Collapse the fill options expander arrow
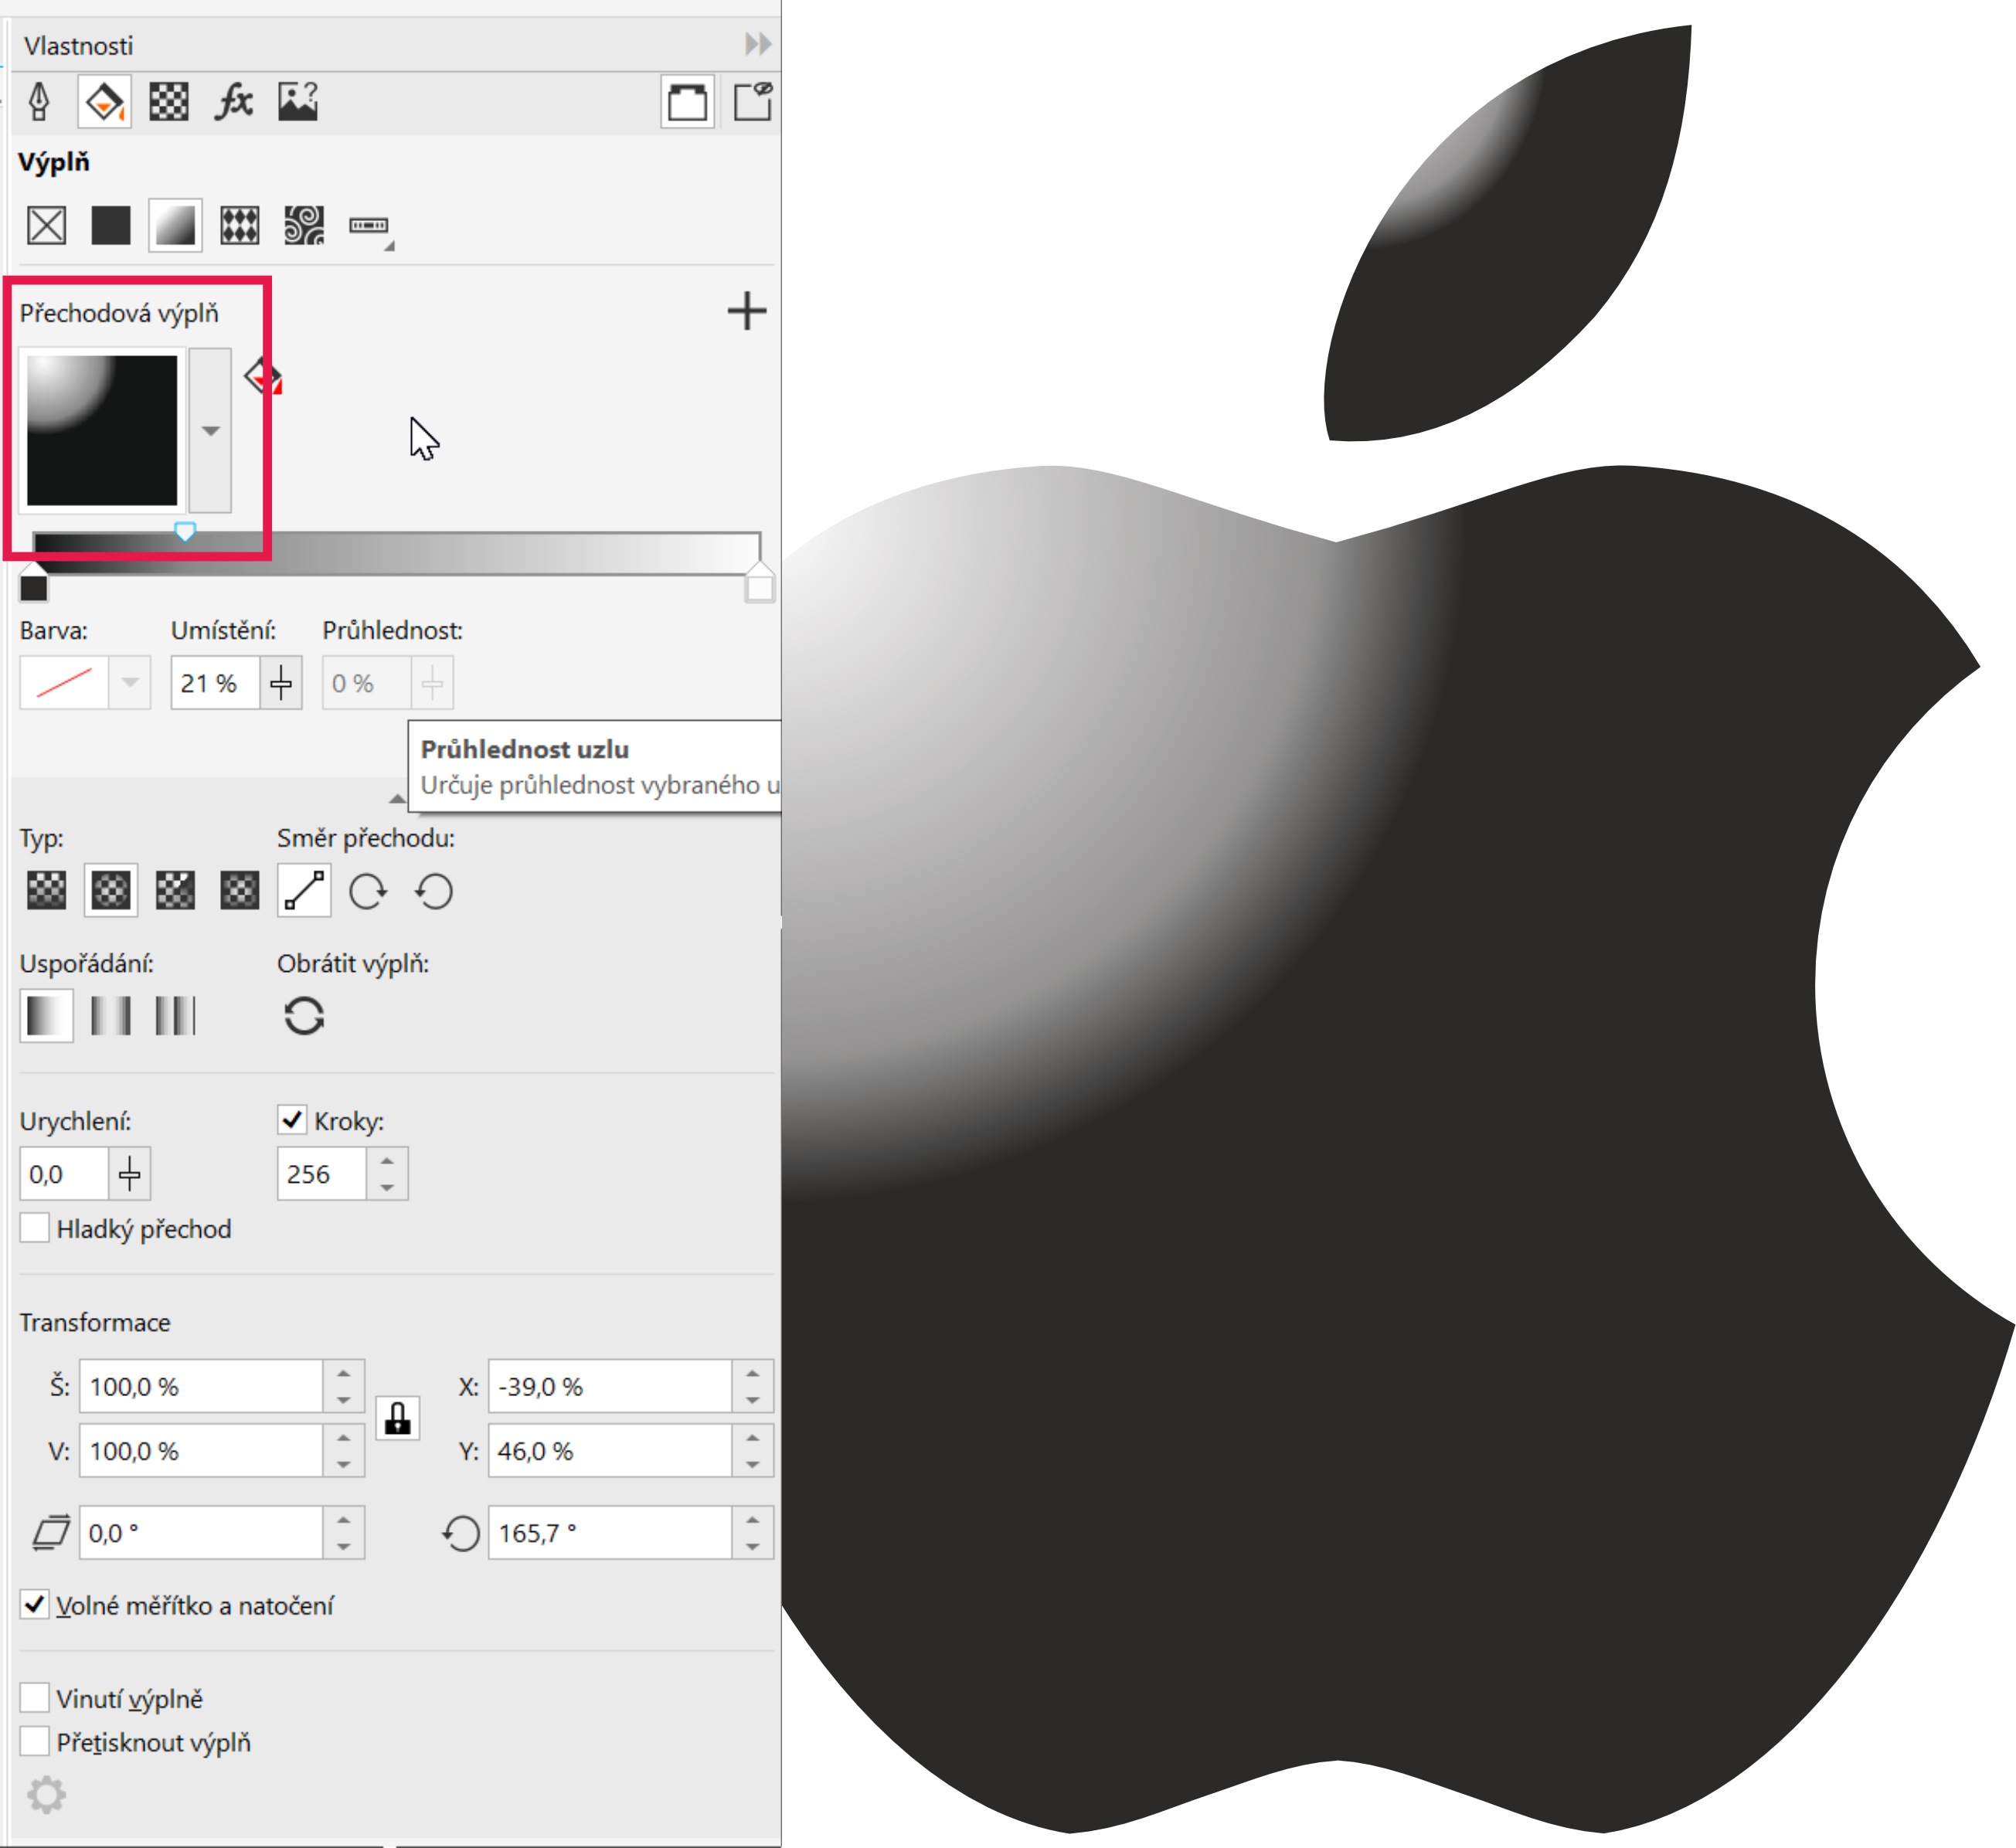The image size is (2016, 1848). (x=397, y=799)
